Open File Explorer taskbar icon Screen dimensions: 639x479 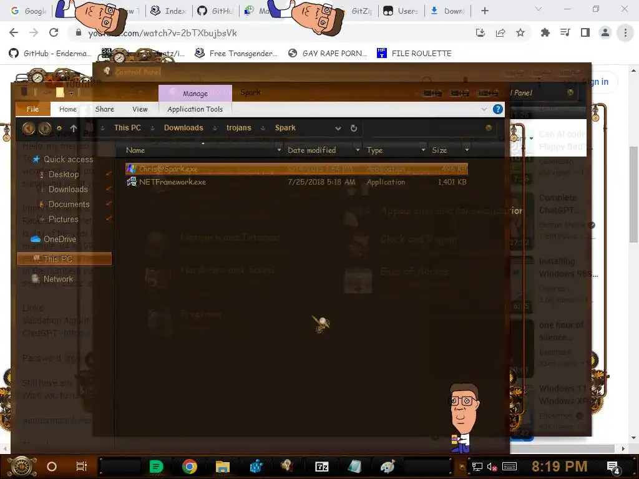pyautogui.click(x=223, y=467)
